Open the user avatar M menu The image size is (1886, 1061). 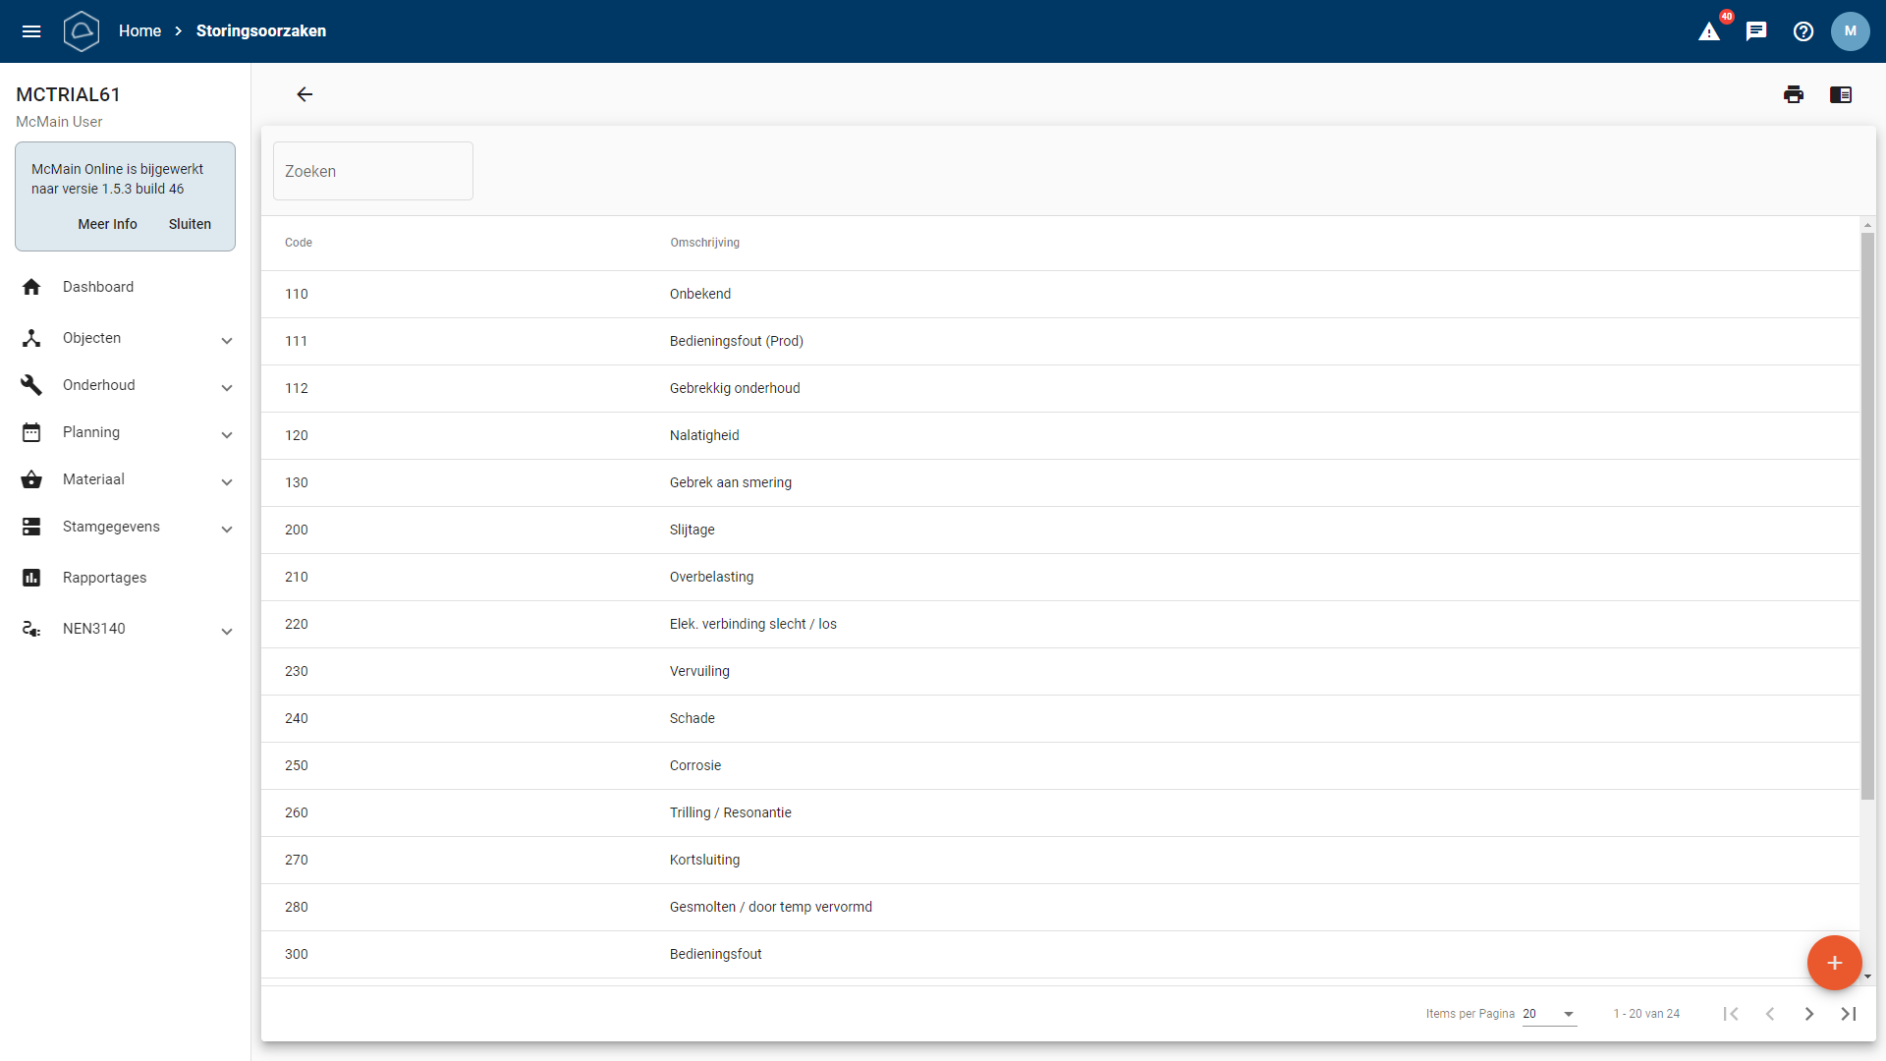click(1851, 31)
